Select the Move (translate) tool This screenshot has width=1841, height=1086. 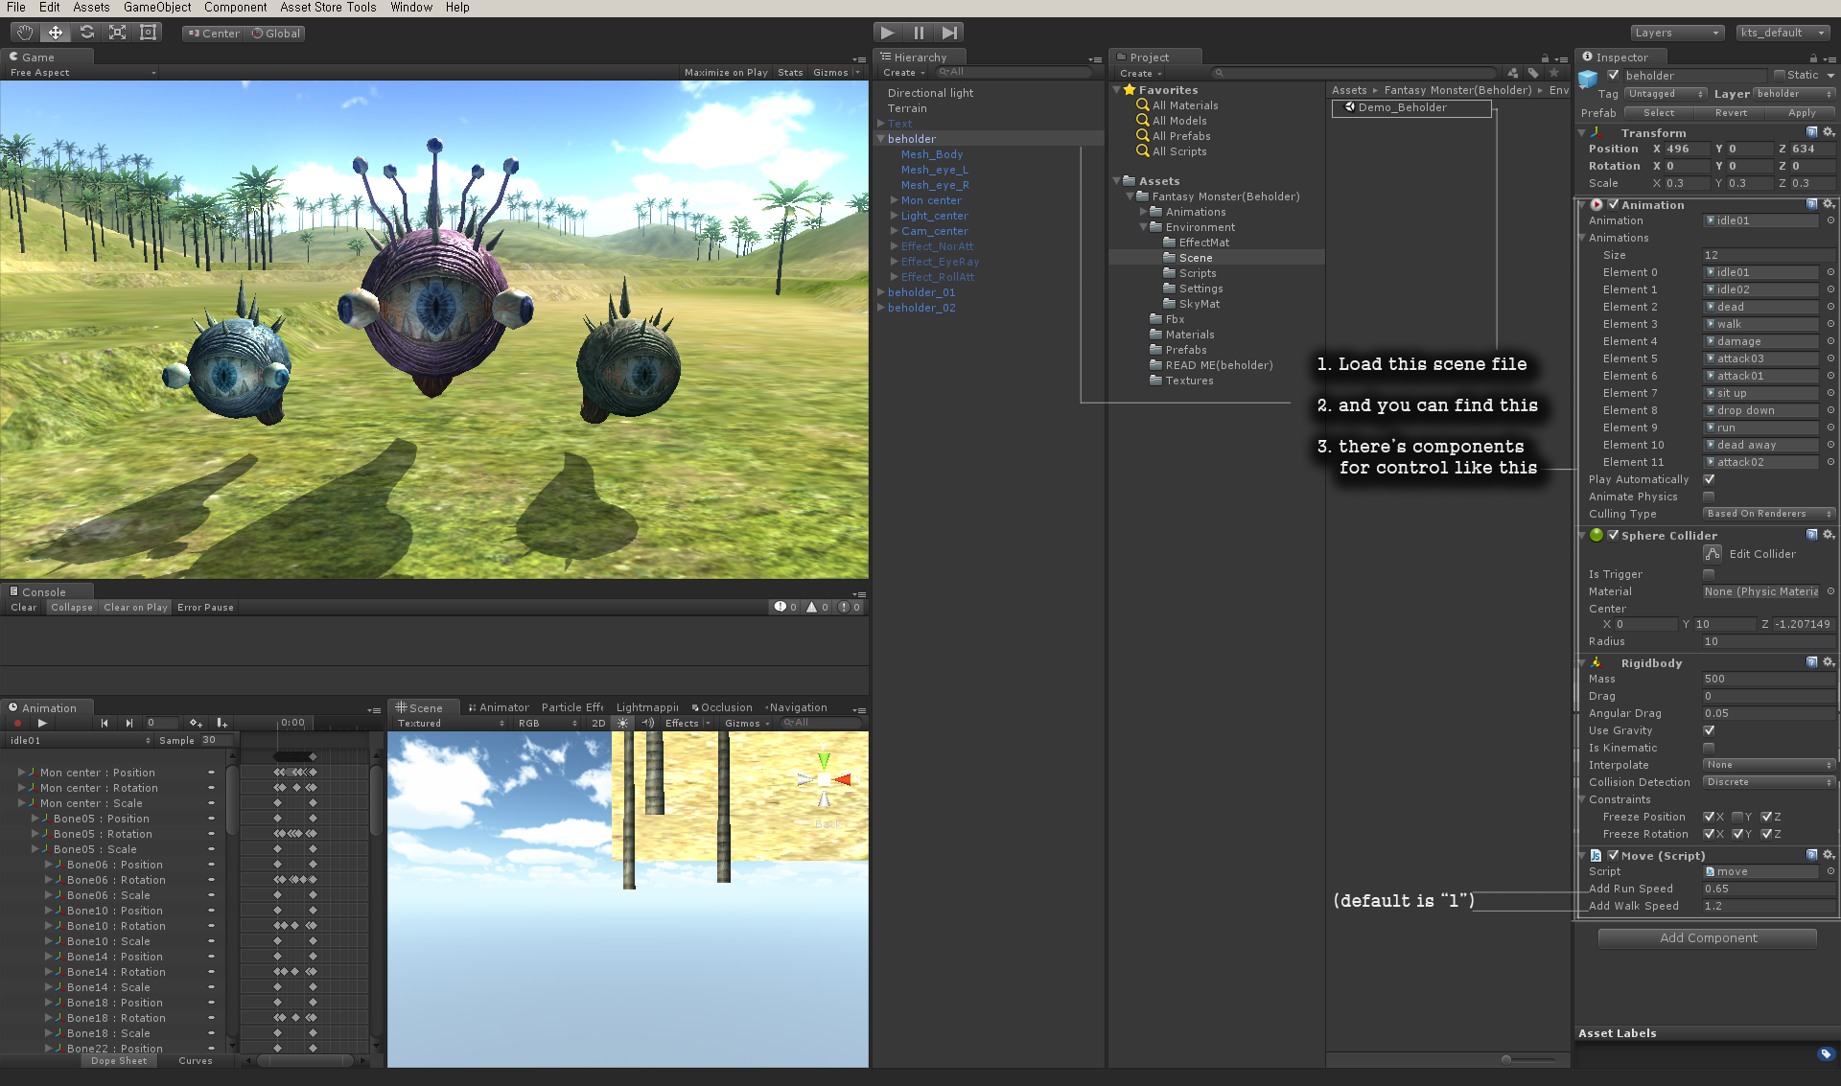(56, 33)
